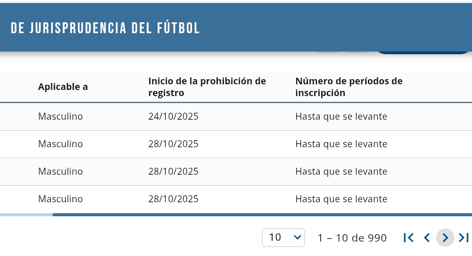Click the dark horizontal scrollbar thumb
This screenshot has width=472, height=256.
pyautogui.click(x=262, y=214)
